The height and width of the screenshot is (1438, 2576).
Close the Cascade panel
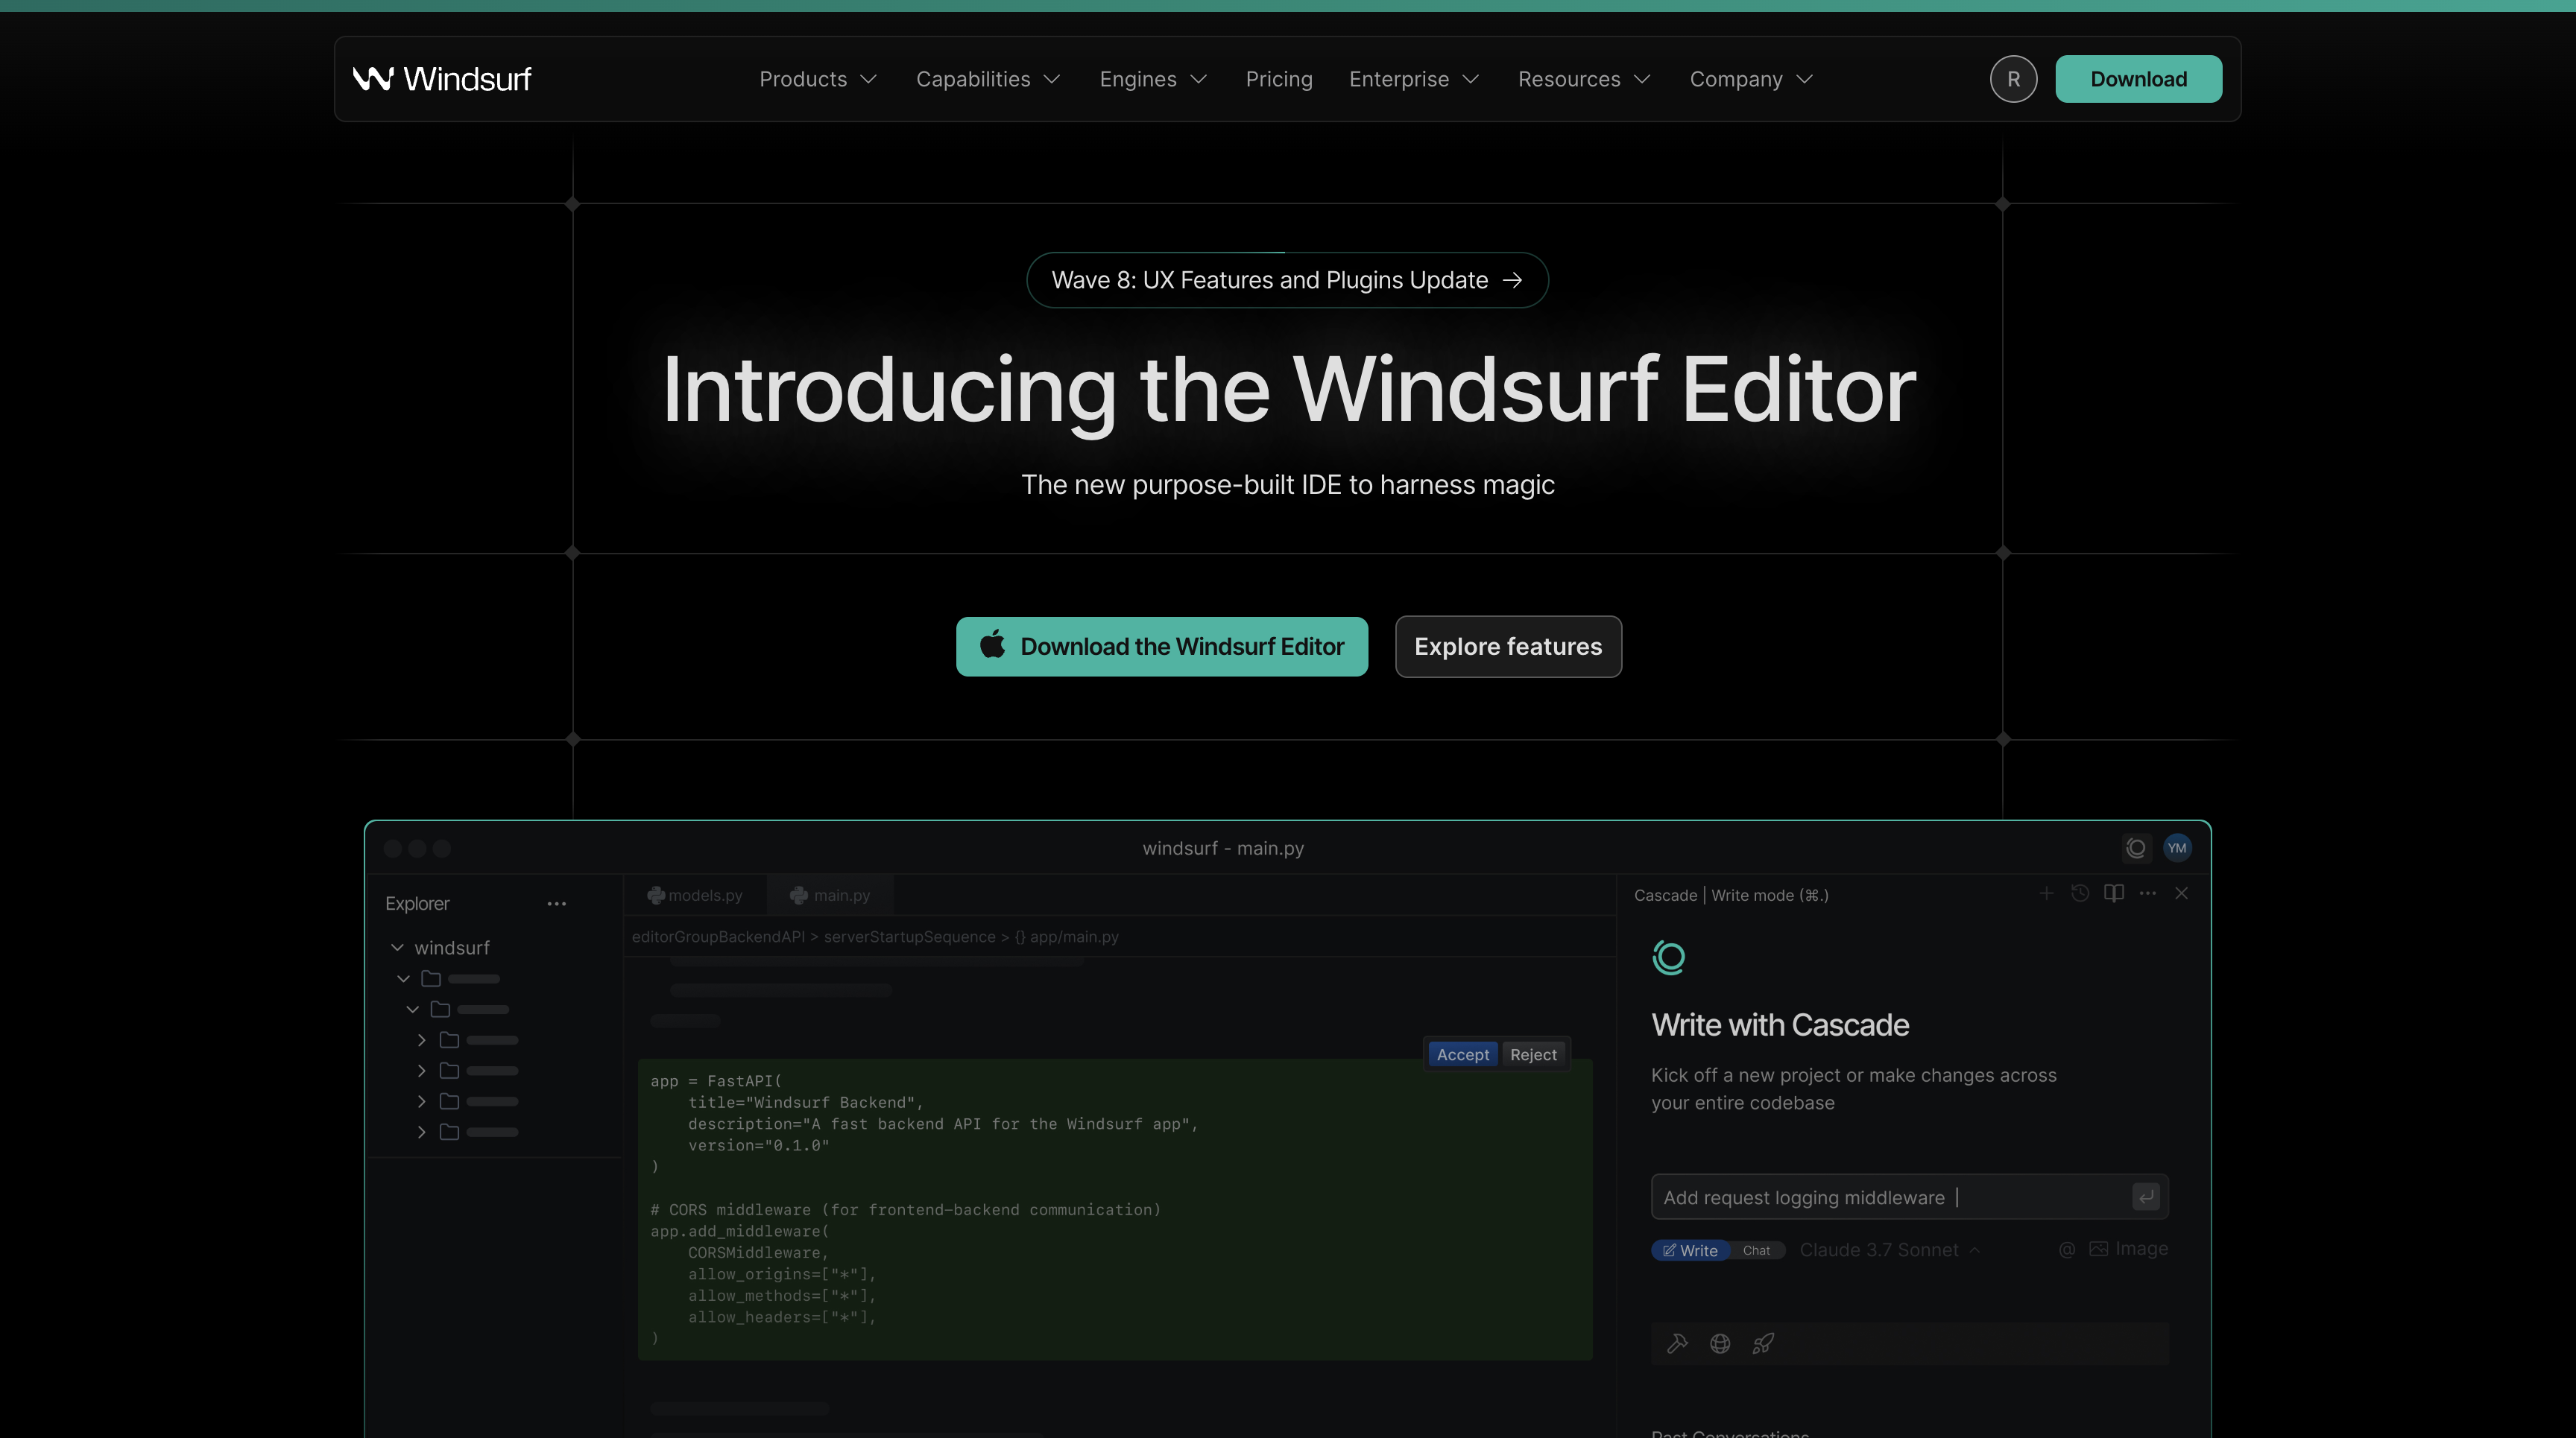(x=2182, y=893)
